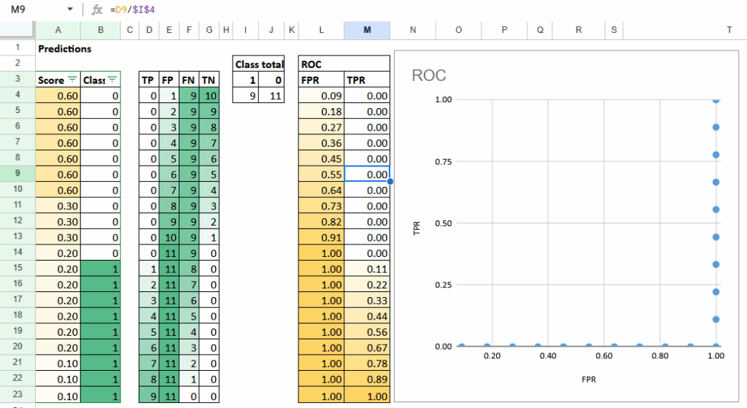This screenshot has height=408, width=747.
Task: Expand the Name box dropdown arrow
Action: click(70, 10)
